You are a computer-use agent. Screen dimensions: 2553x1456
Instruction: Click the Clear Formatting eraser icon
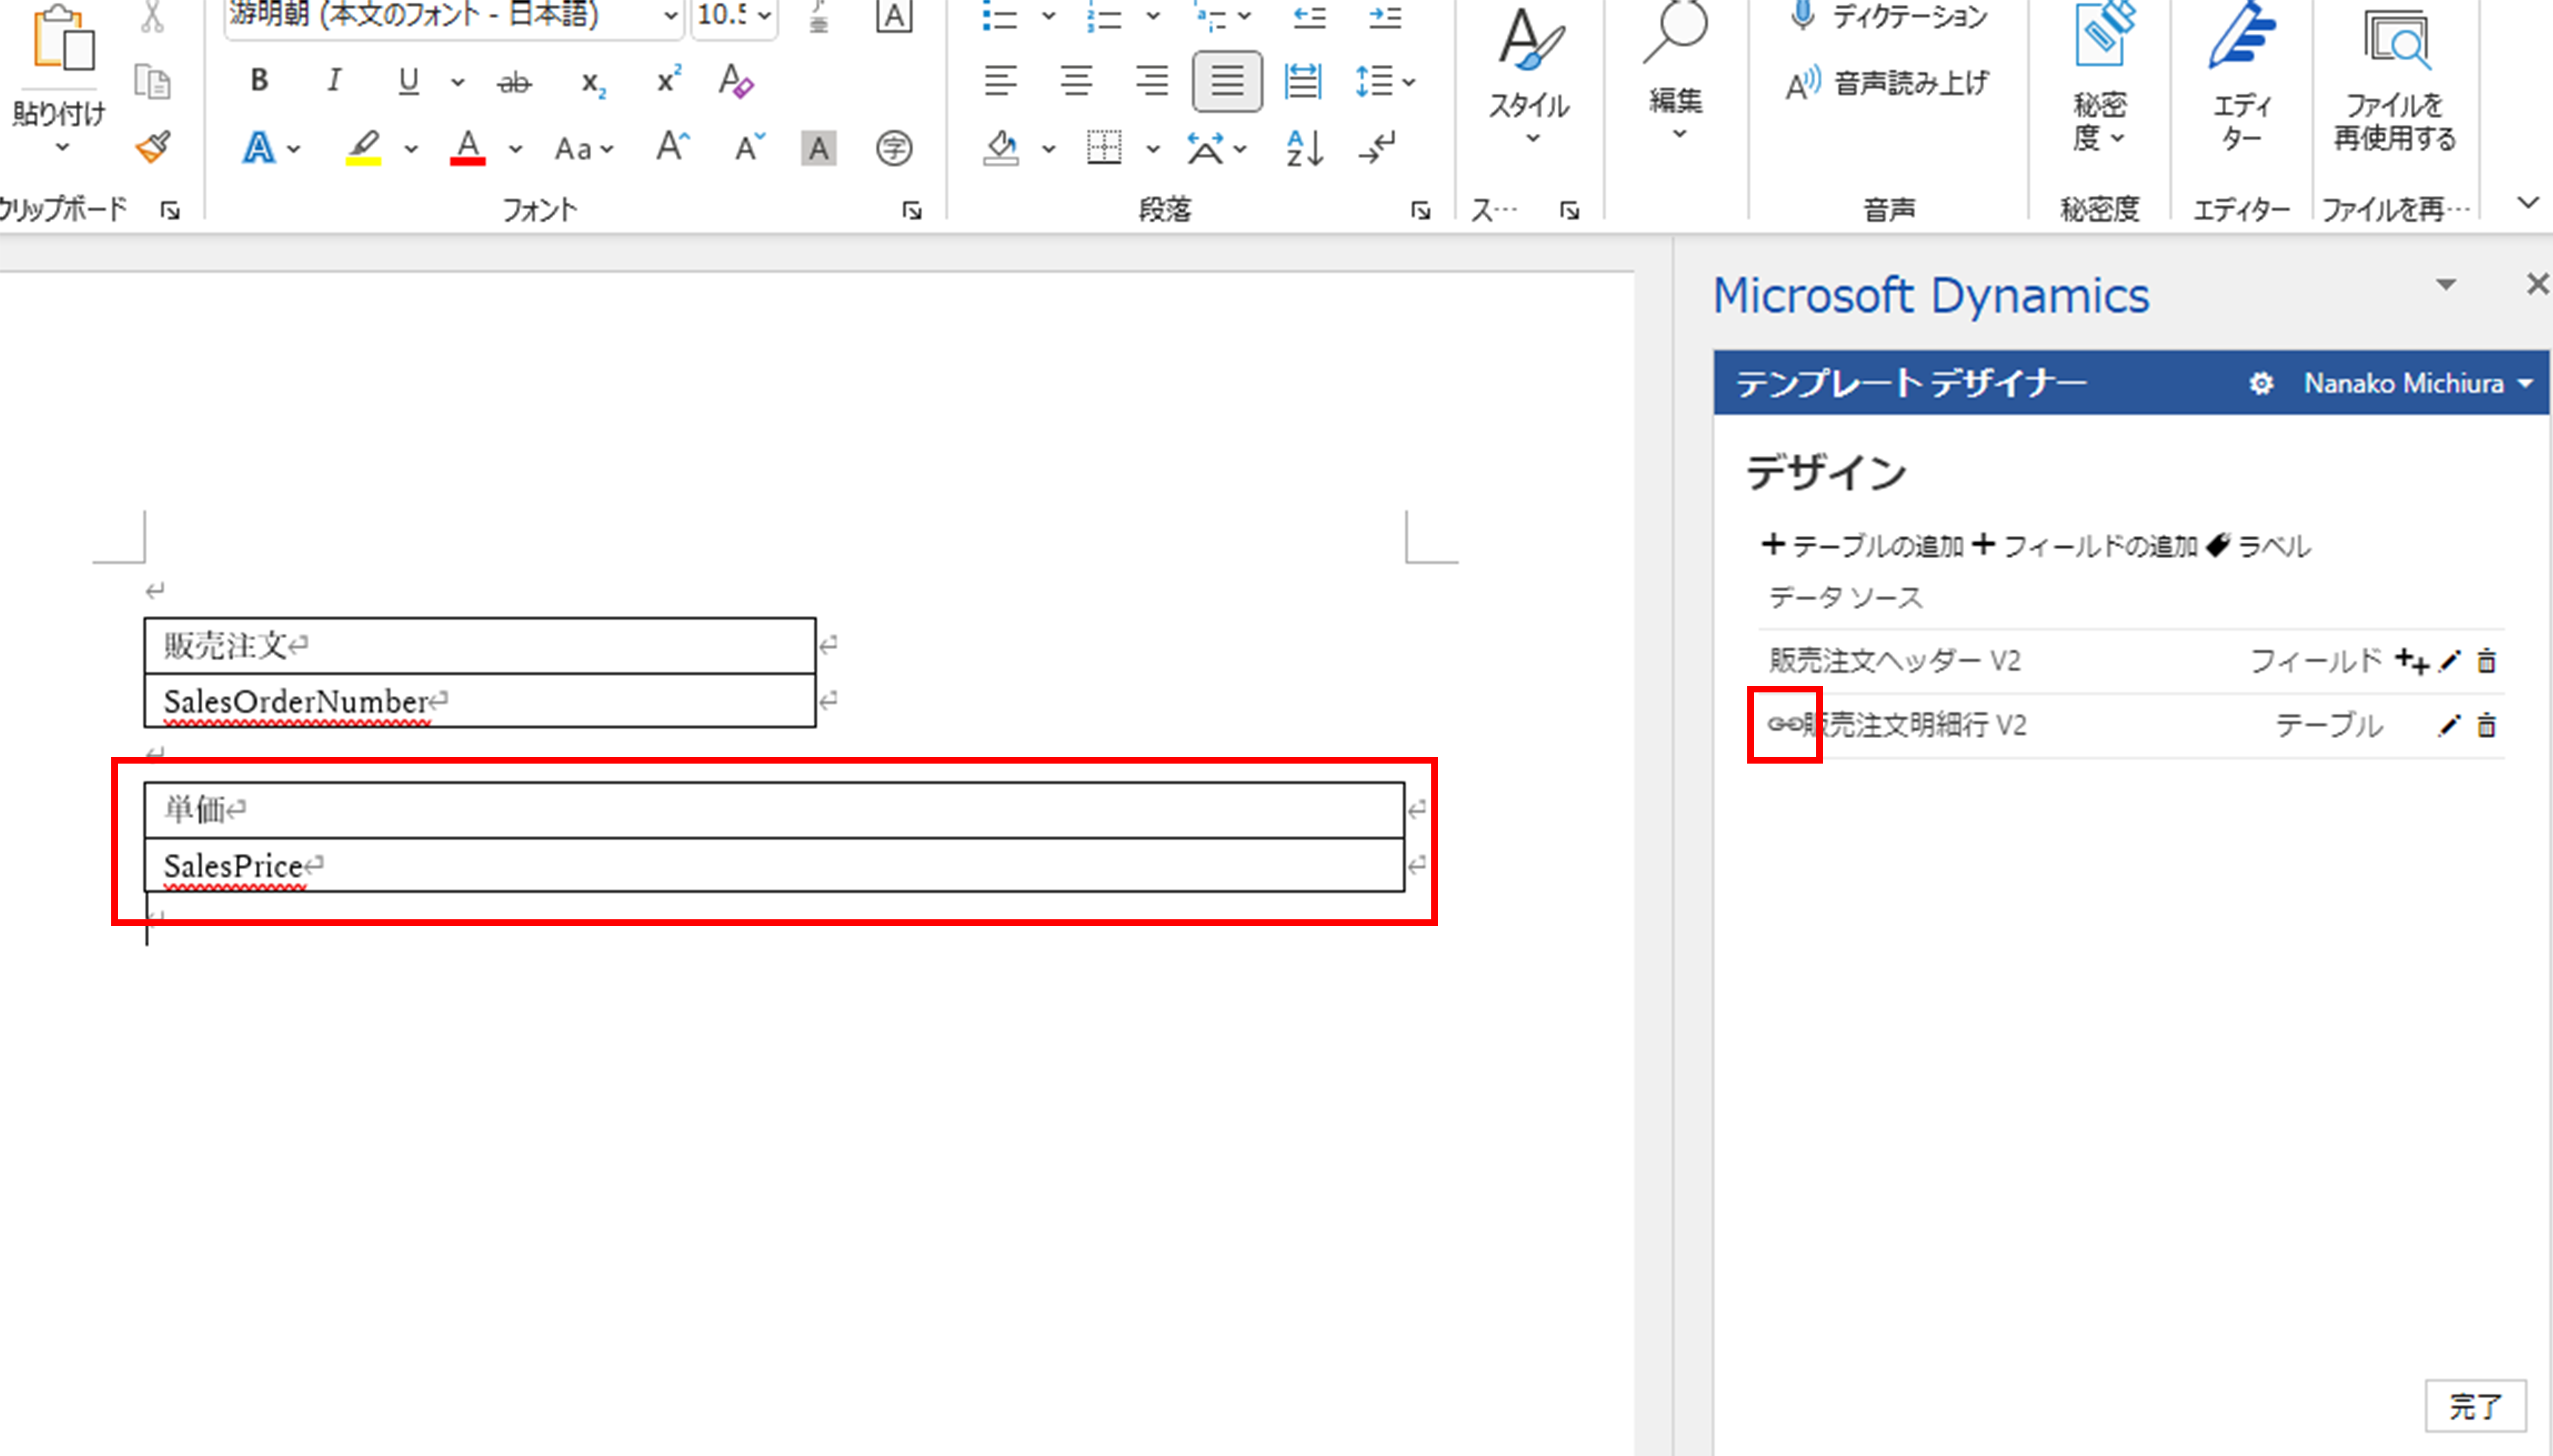pos(736,81)
